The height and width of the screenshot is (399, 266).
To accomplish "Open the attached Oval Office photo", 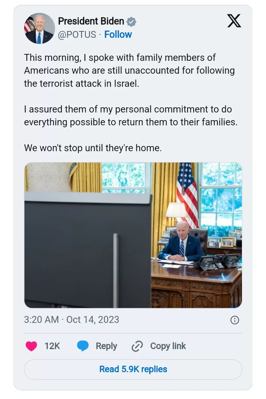I will coord(133,235).
